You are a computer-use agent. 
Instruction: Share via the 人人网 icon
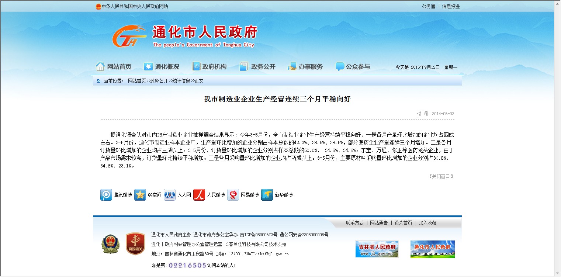pos(170,195)
